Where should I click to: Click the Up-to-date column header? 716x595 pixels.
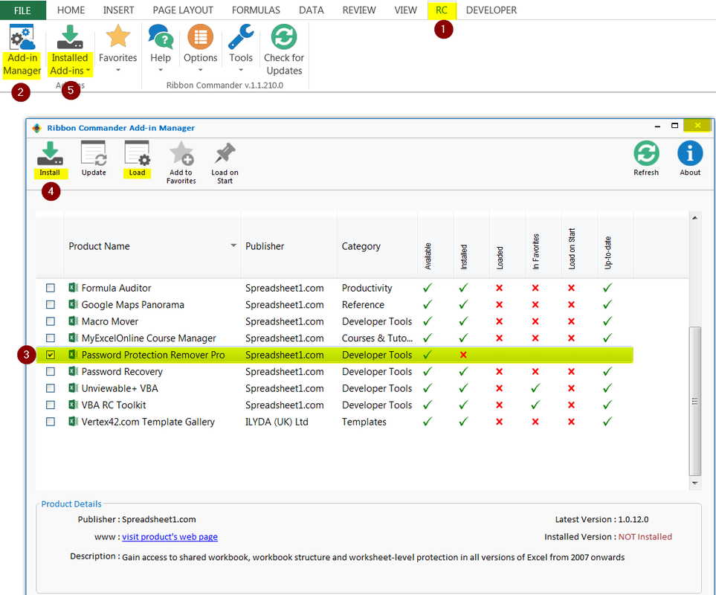click(x=615, y=246)
